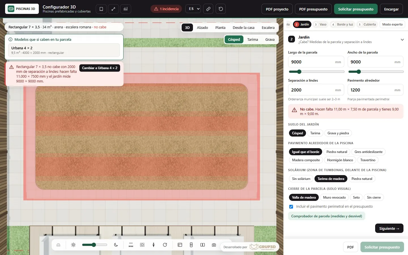Choose Grava y piedra garden floor
This screenshot has width=408, height=255.
click(x=338, y=133)
